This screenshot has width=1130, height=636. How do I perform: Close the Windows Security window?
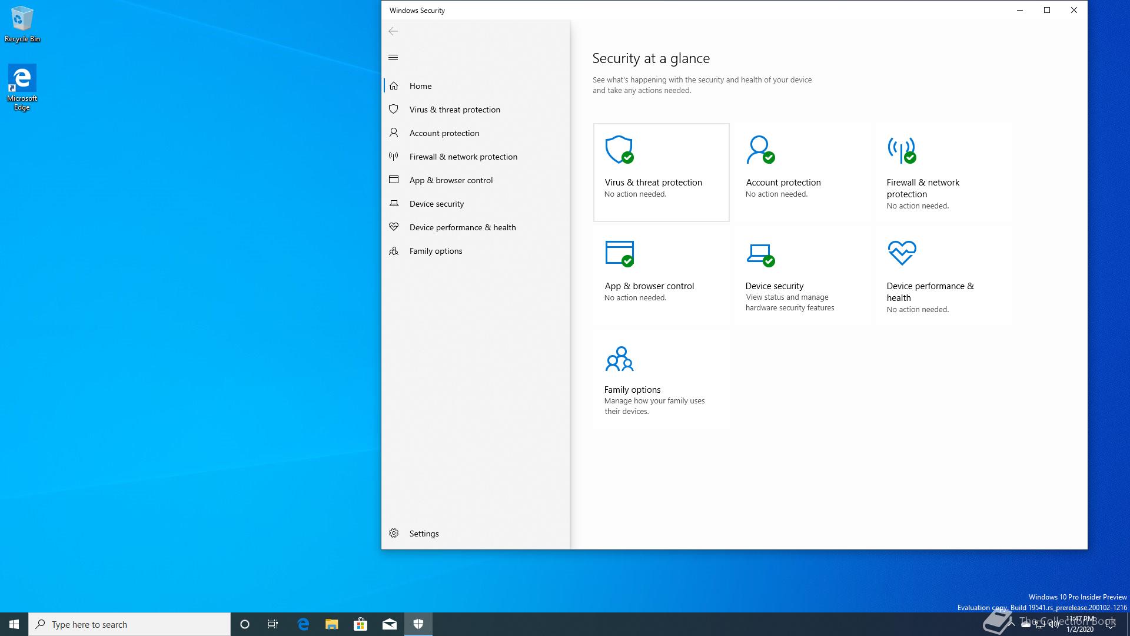click(1074, 10)
